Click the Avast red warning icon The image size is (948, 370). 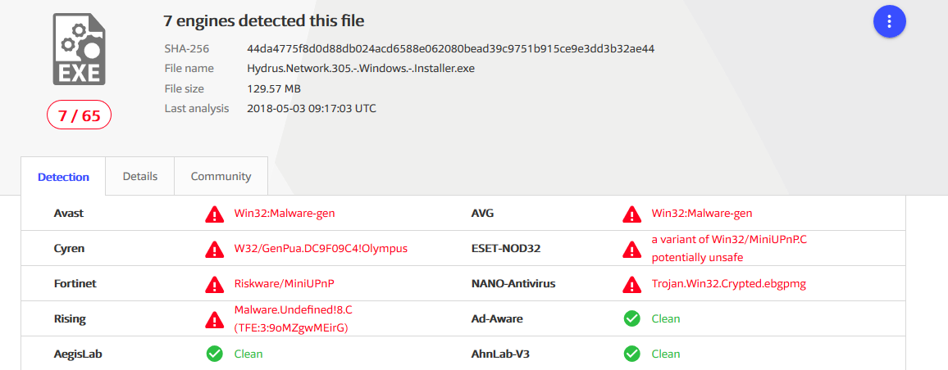(214, 214)
